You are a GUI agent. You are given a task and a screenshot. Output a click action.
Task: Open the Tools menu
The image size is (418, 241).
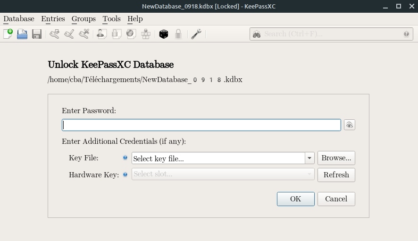111,19
